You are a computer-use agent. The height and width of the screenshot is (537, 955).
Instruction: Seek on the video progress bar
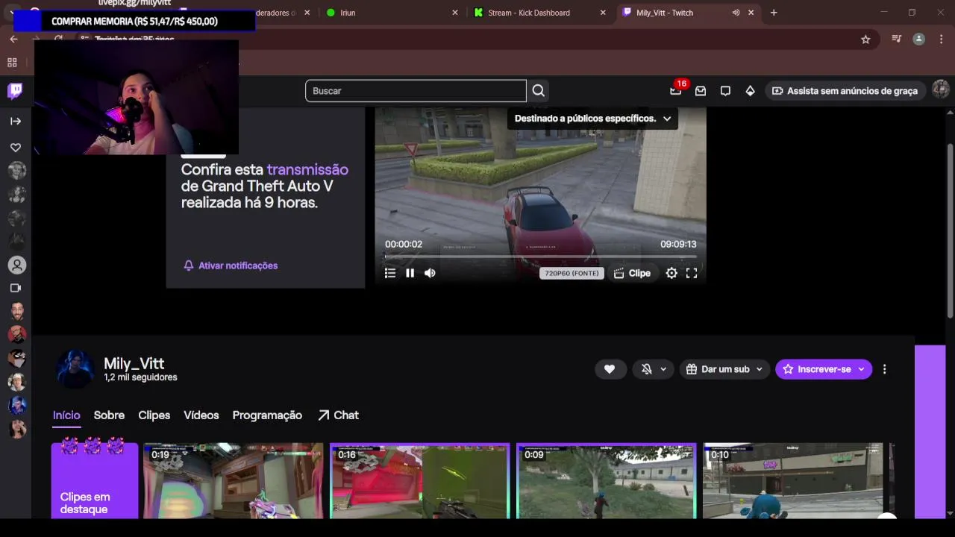point(540,257)
